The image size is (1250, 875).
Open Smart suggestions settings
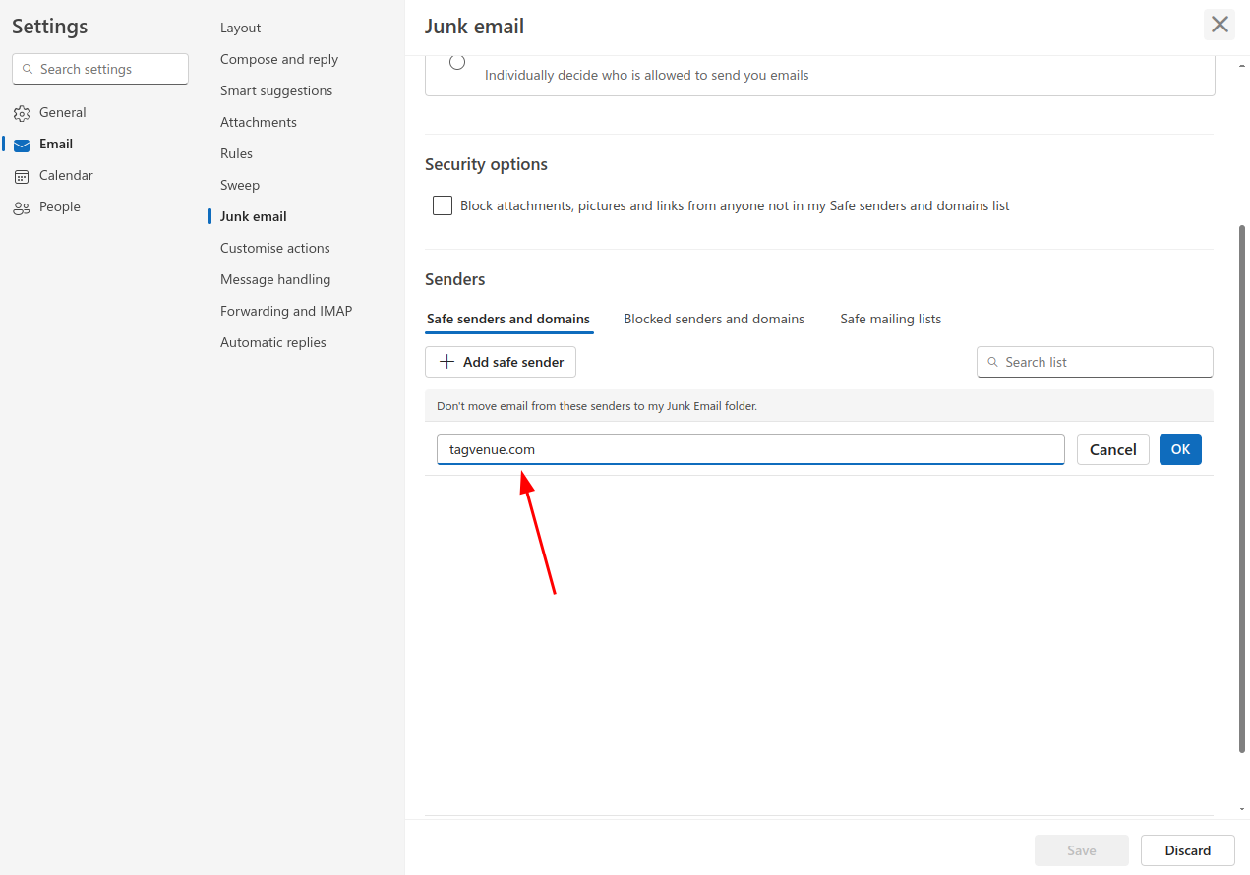[276, 90]
